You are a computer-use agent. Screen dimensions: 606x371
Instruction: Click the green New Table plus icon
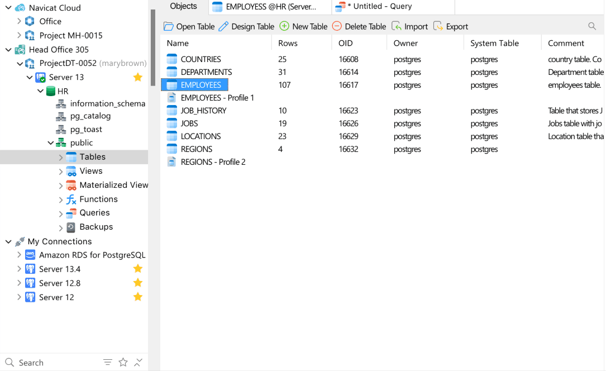coord(284,26)
